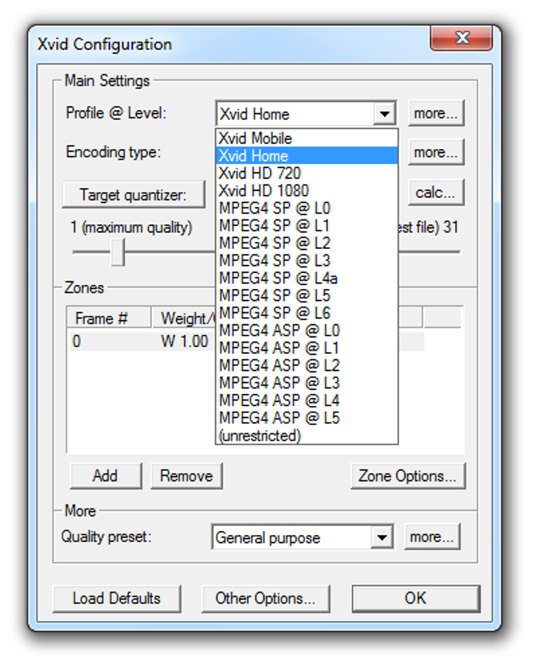Add a new zone

[106, 476]
